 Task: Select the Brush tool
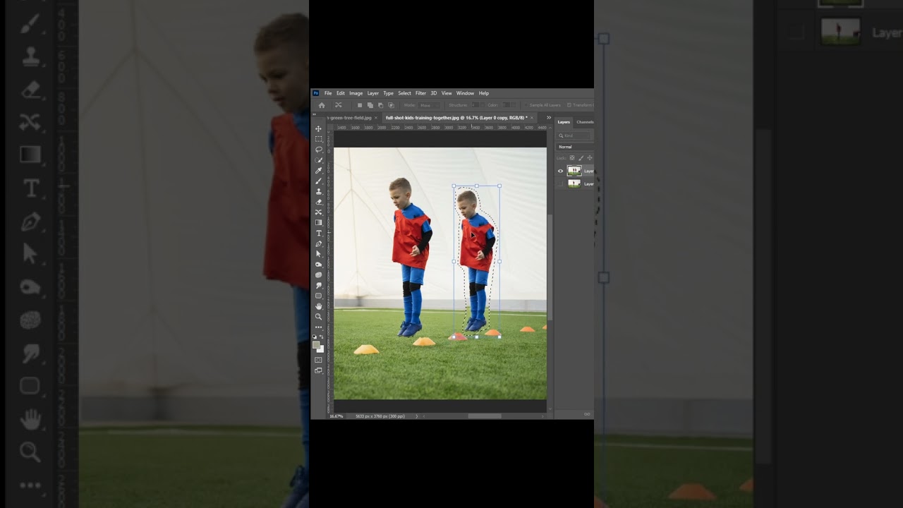click(x=318, y=181)
